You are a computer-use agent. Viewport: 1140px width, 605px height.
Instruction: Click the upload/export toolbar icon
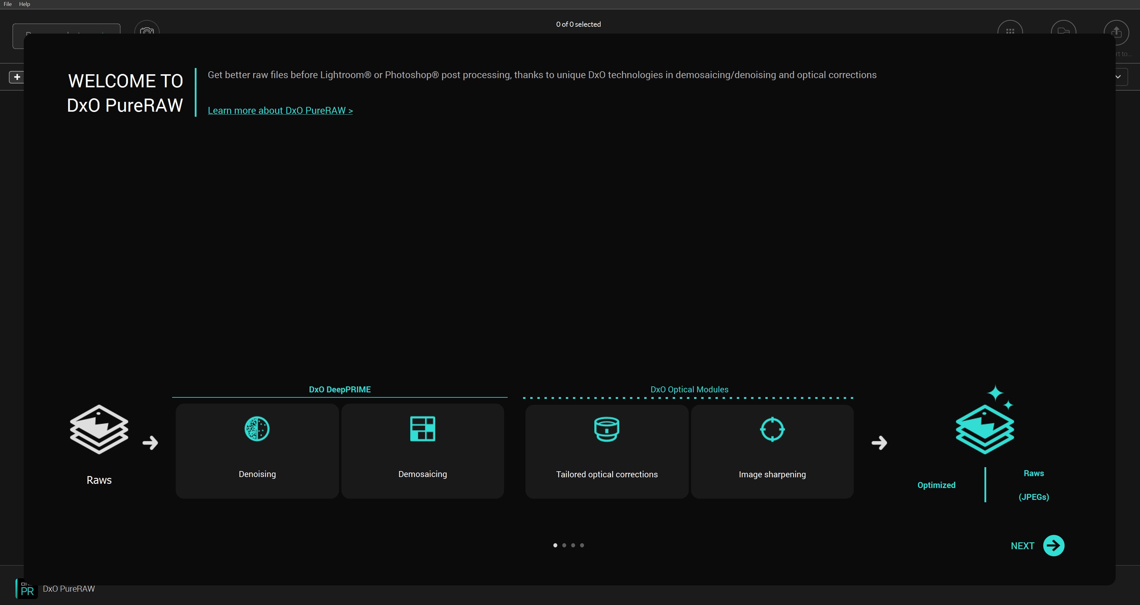click(x=1116, y=31)
